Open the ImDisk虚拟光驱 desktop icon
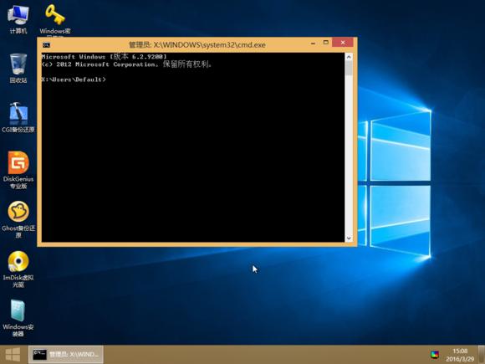Screen dimensions: 485x364 point(18,269)
